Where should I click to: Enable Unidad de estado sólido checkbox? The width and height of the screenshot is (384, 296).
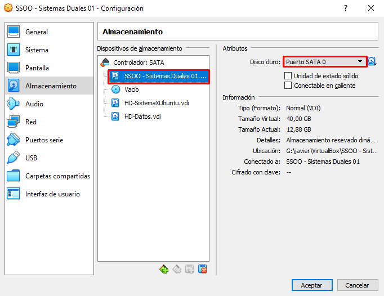tap(288, 76)
